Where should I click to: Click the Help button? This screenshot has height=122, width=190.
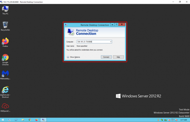click(118, 57)
